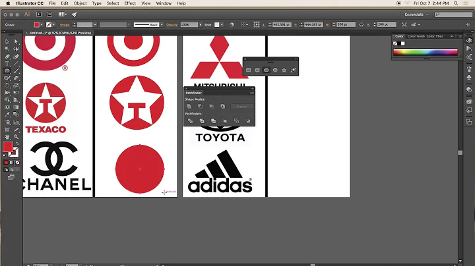Viewport: 475px width, 266px height.
Task: Open the Window menu
Action: (164, 3)
